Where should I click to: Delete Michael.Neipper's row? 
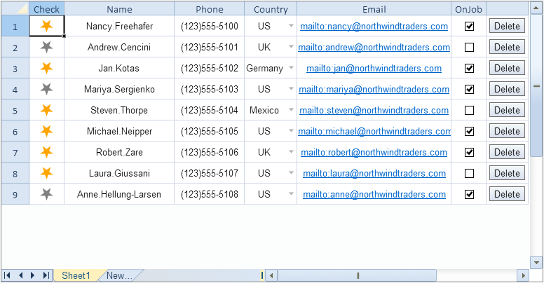tap(507, 131)
